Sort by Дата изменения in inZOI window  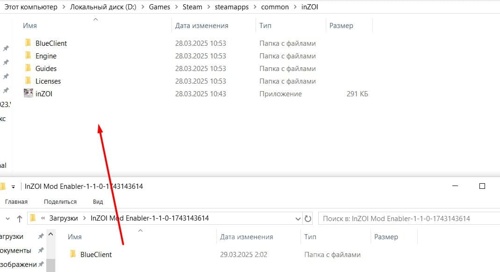pos(201,26)
